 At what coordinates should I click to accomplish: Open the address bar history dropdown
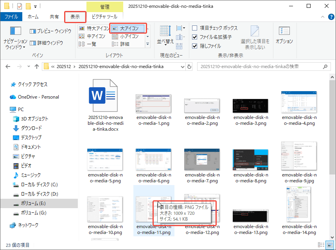pyautogui.click(x=182, y=67)
